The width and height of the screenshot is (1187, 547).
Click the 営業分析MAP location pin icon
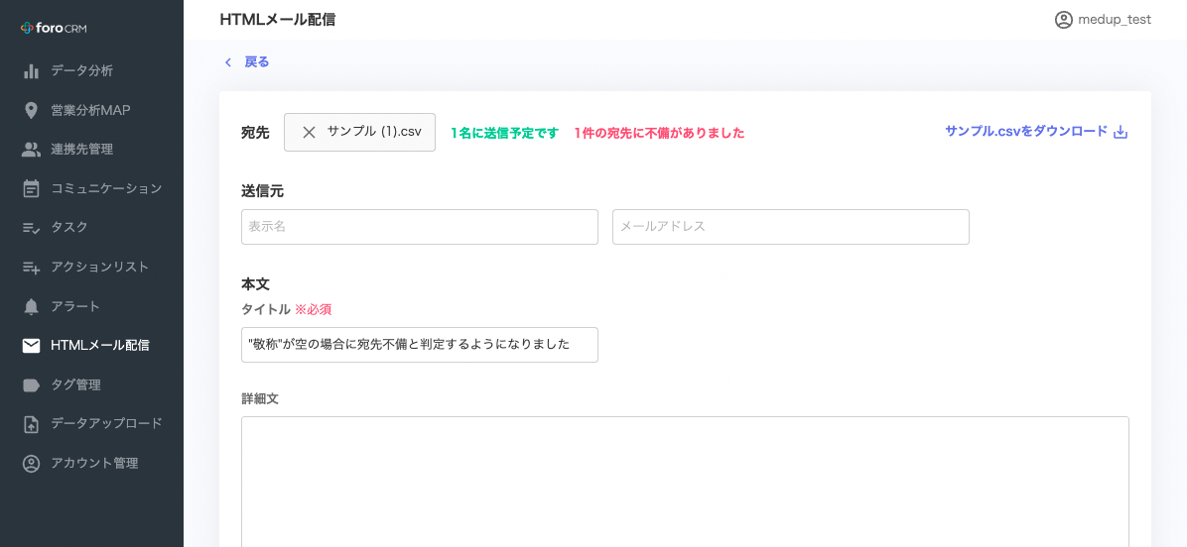(x=31, y=110)
